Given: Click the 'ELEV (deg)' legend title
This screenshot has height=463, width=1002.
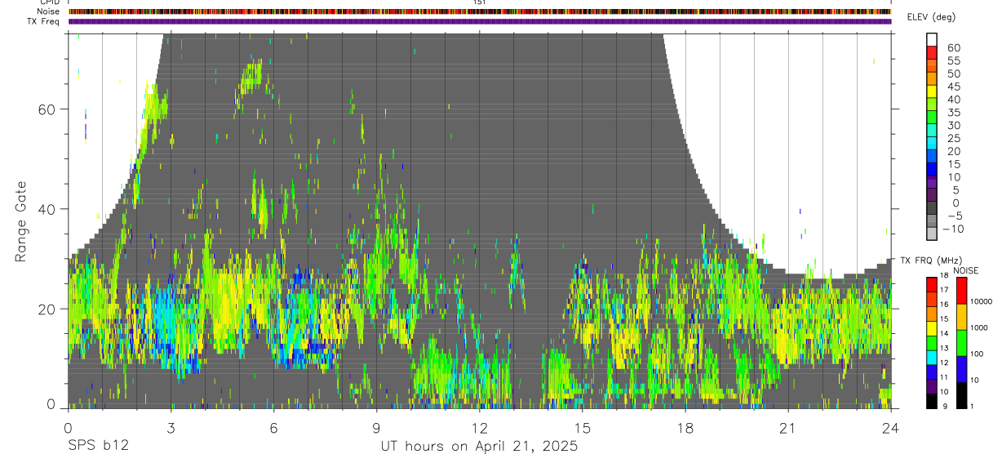Looking at the screenshot, I should [931, 17].
